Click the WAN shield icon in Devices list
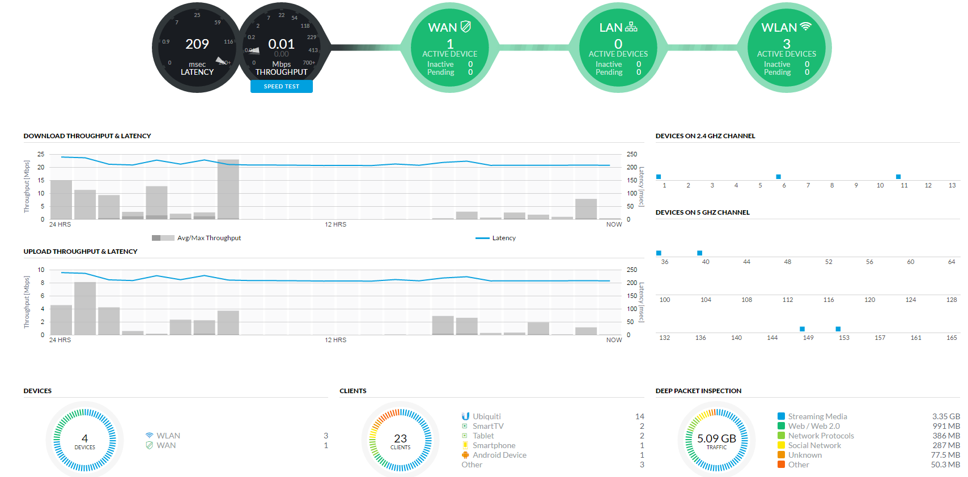The height and width of the screenshot is (477, 968). tap(149, 445)
